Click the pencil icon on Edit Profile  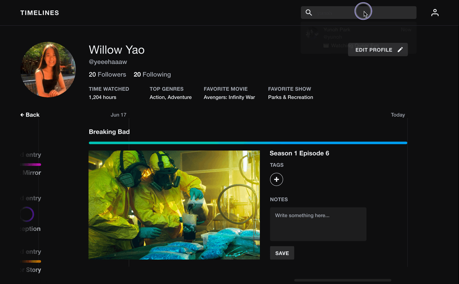click(400, 50)
